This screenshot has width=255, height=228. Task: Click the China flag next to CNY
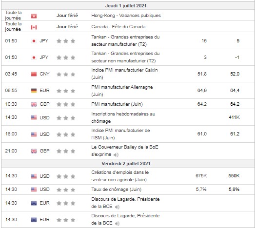[34, 74]
